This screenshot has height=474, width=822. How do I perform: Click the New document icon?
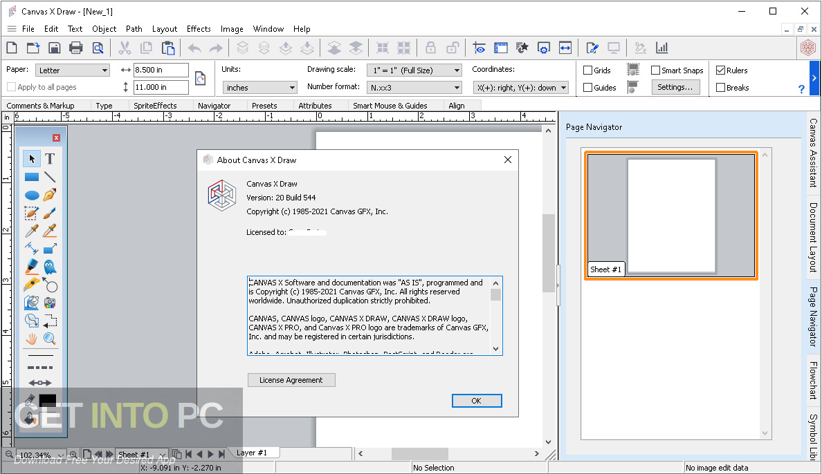pos(12,48)
